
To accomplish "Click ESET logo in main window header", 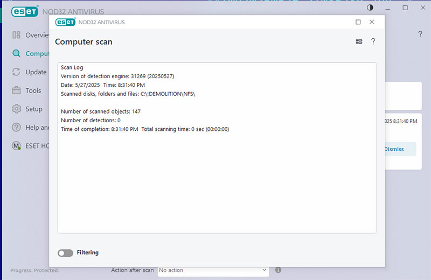I will click(25, 11).
